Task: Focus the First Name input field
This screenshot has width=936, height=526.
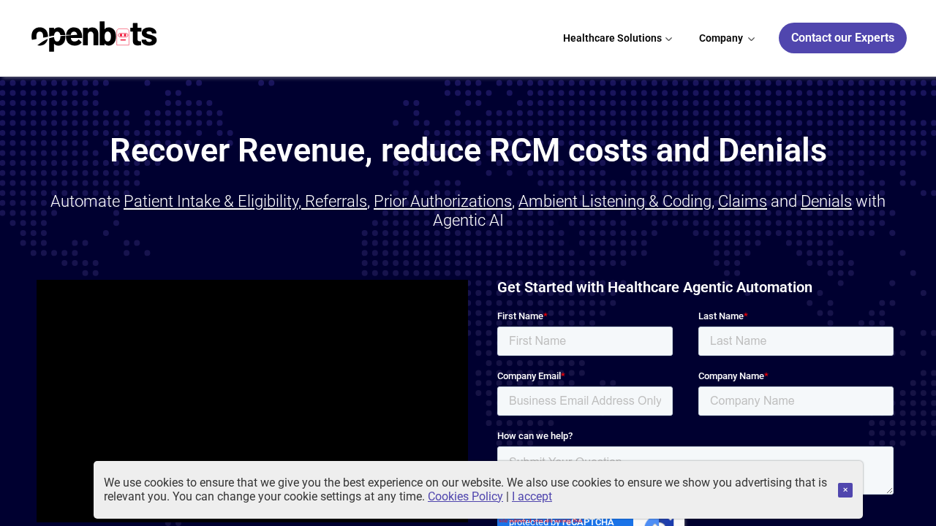Action: 585,341
